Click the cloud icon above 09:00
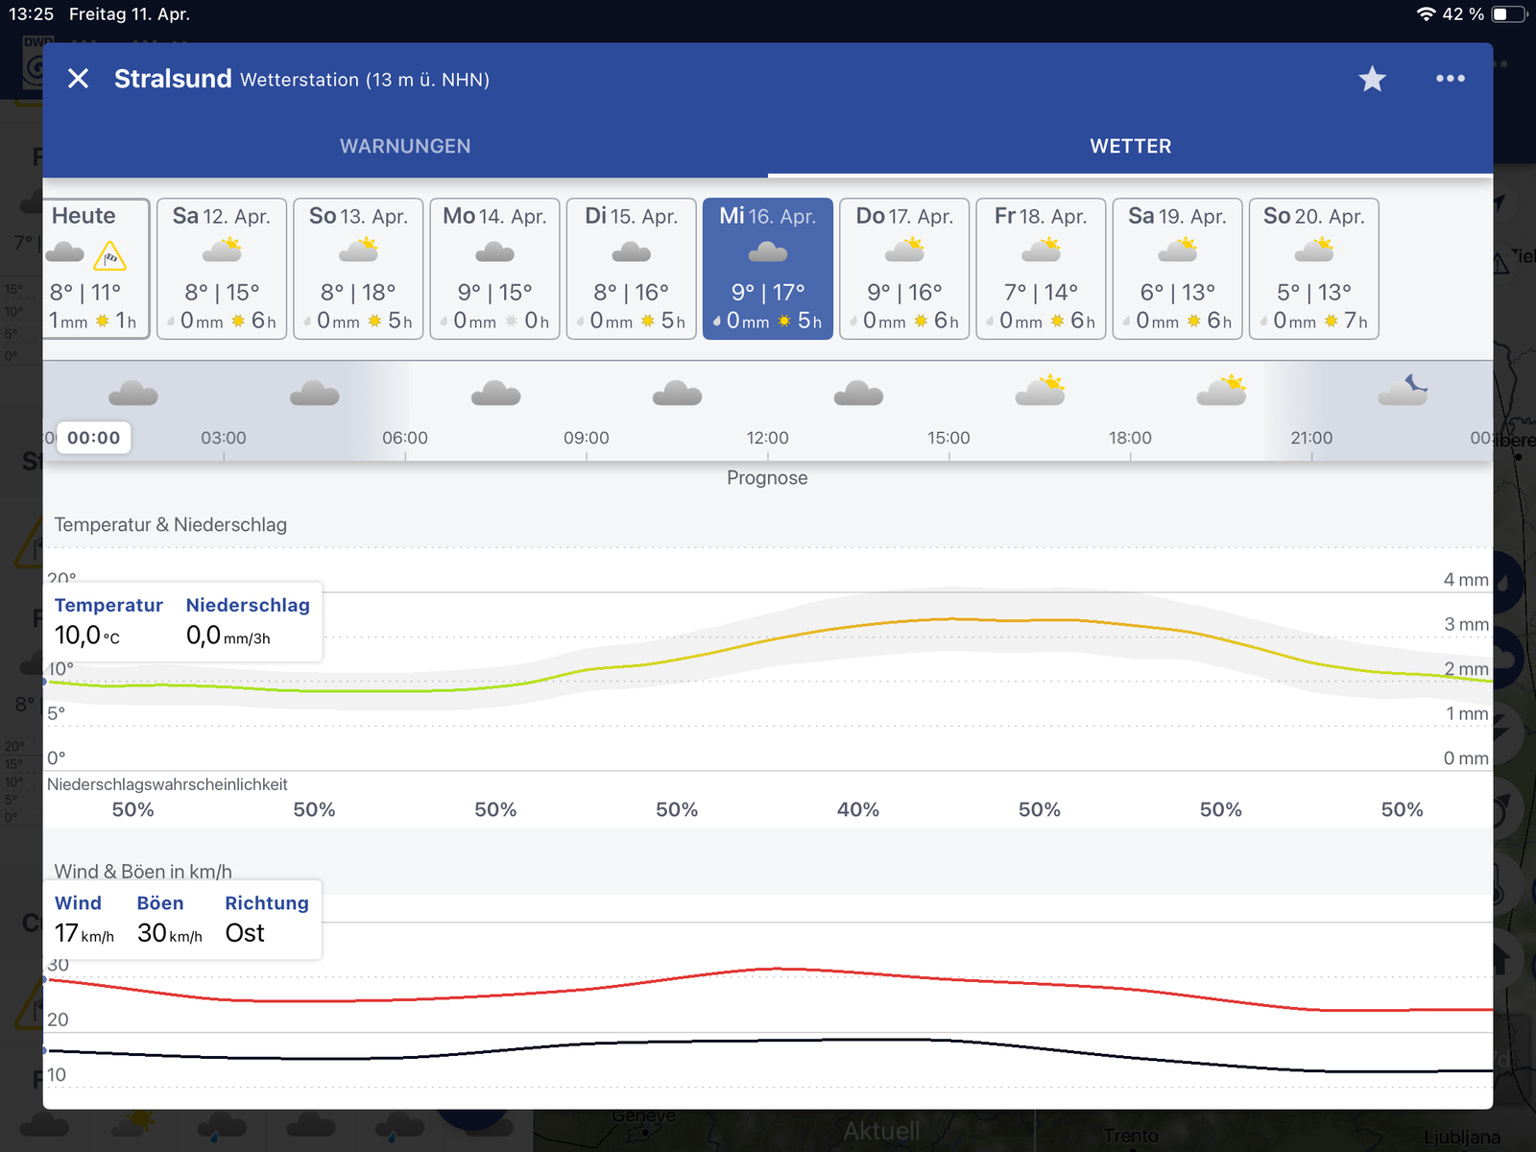Image resolution: width=1536 pixels, height=1152 pixels. click(x=677, y=394)
